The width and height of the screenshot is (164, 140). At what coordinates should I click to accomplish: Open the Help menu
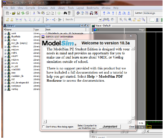116,8
